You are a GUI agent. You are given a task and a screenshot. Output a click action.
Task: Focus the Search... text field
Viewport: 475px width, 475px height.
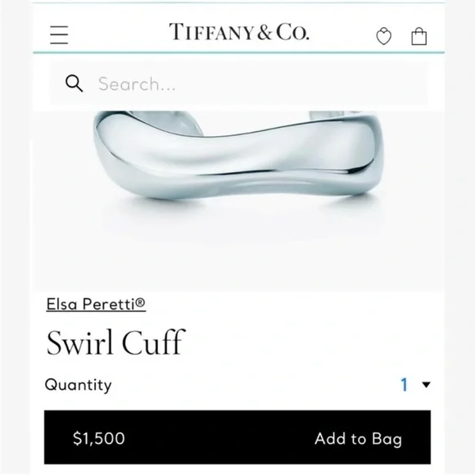[239, 84]
